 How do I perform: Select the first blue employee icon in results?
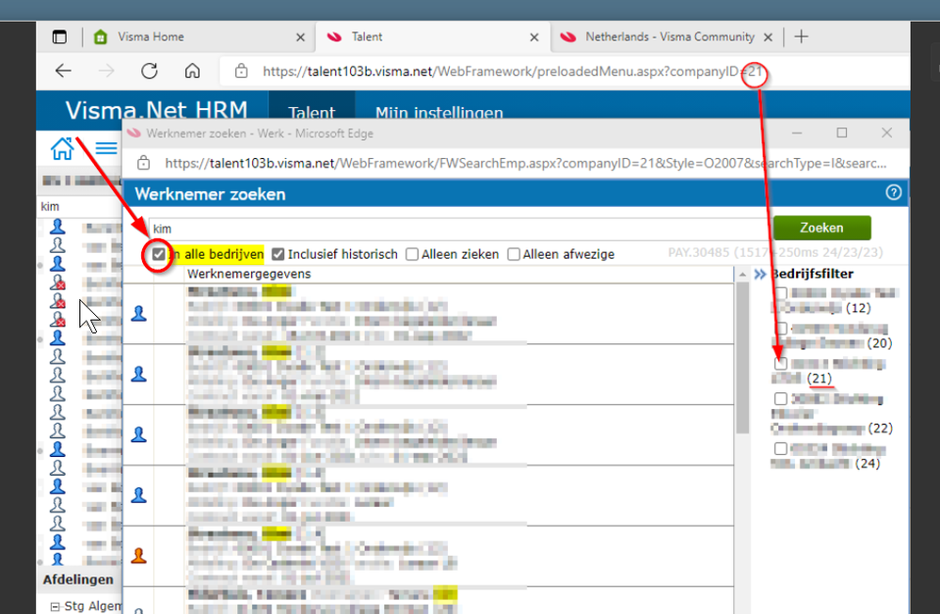point(138,314)
